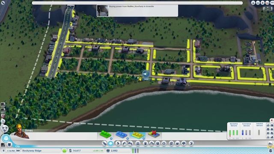Open the Fire services icon
This screenshot has width=274, height=154.
point(152,144)
